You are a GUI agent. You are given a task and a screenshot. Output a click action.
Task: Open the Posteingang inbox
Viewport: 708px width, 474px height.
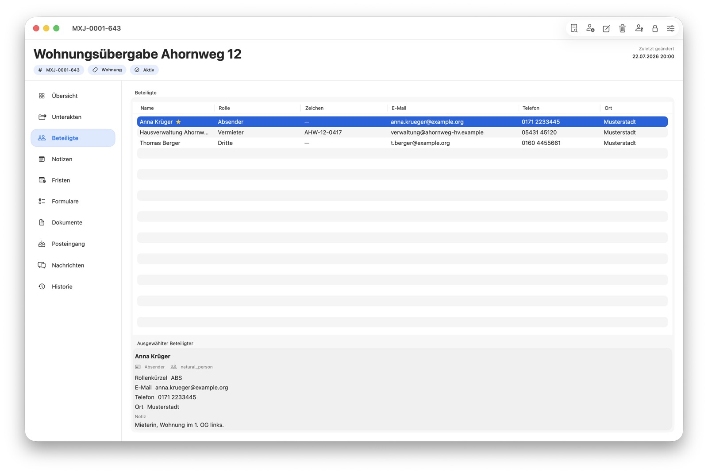point(73,244)
